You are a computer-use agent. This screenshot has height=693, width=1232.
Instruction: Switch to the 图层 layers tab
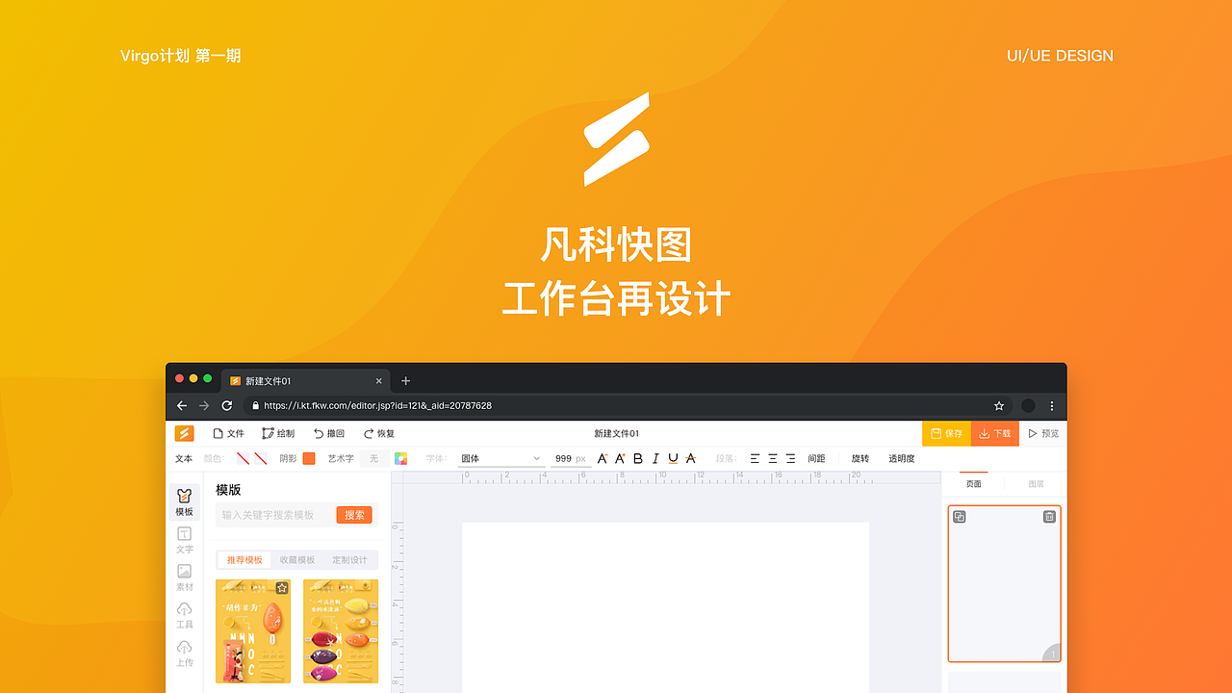[x=1035, y=483]
